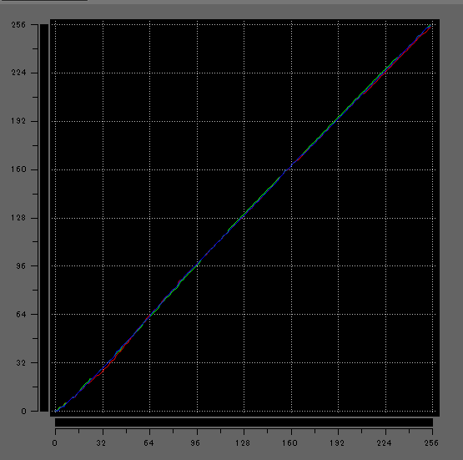Image resolution: width=463 pixels, height=460 pixels.
Task: Select the curve endpoint at 256
Action: (431, 26)
